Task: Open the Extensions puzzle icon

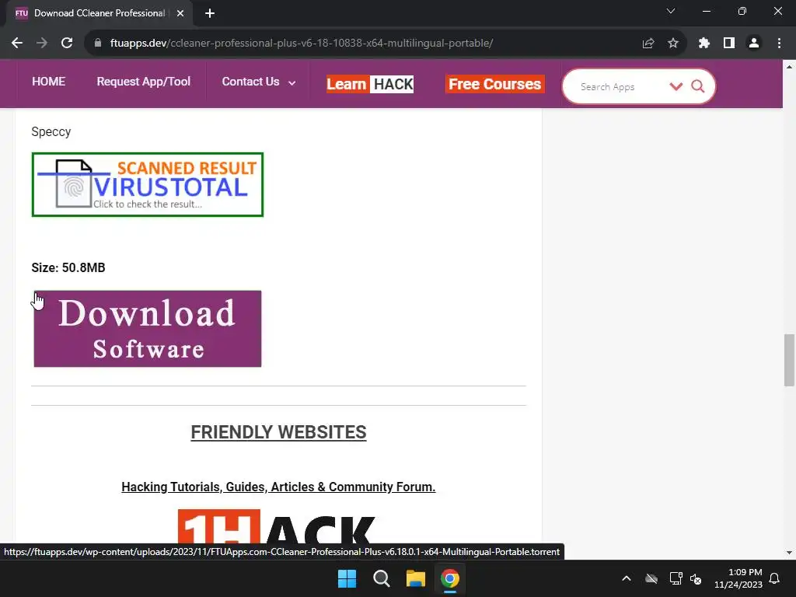Action: 703,44
